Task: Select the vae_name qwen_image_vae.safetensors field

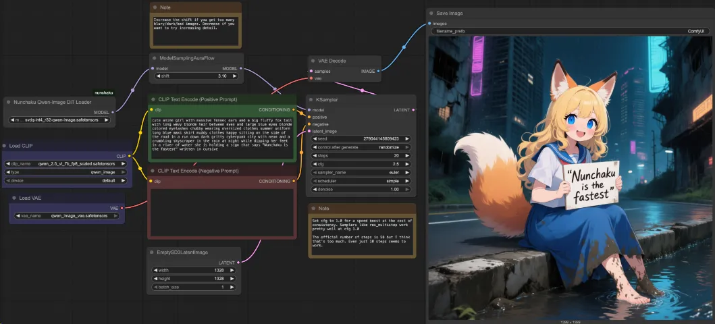Action: tap(67, 215)
